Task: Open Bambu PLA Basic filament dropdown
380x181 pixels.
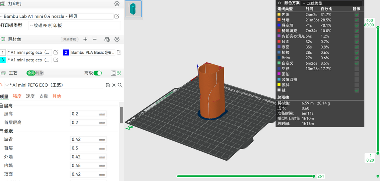Action: 92,53
